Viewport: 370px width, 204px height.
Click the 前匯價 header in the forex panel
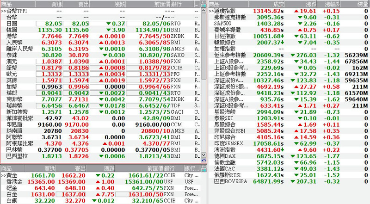click(148, 4)
